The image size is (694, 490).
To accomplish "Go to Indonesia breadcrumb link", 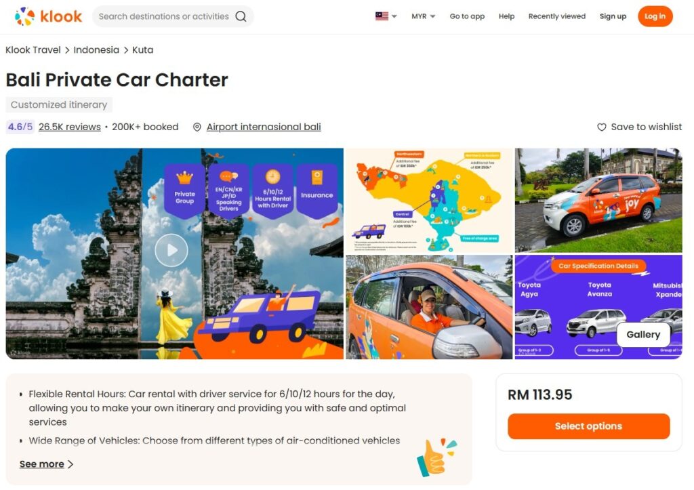I will 96,50.
